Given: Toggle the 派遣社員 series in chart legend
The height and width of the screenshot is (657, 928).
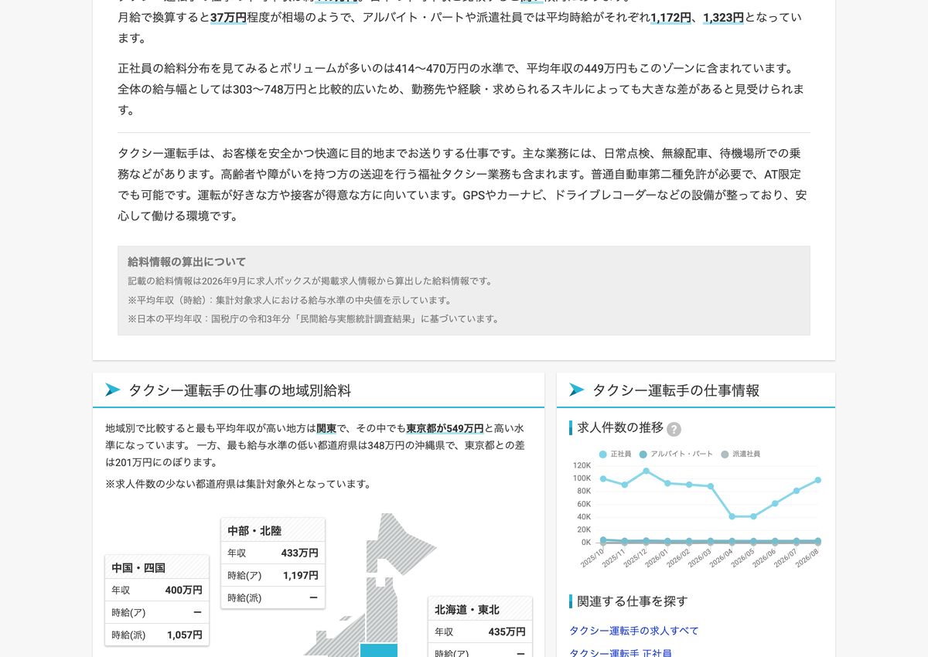Looking at the screenshot, I should [740, 454].
